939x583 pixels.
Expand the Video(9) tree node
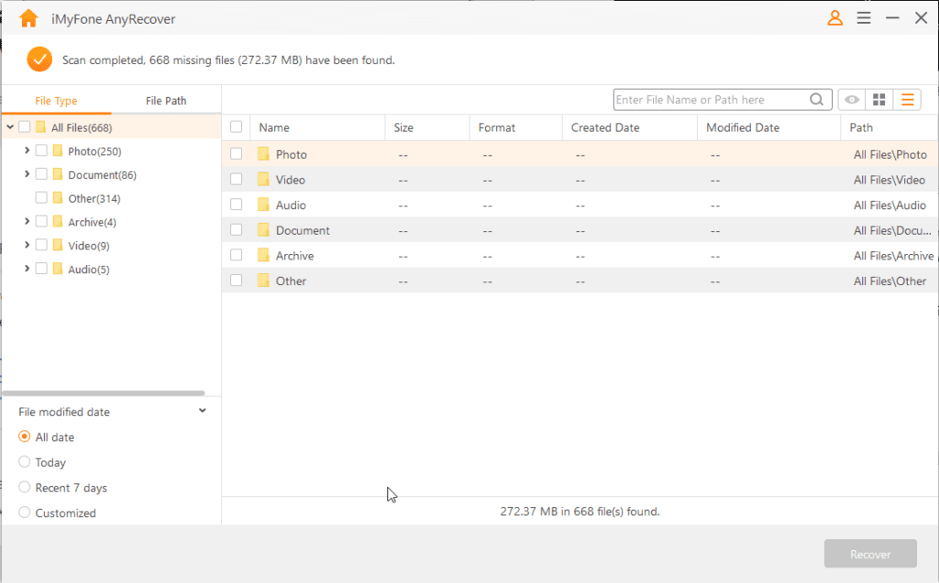tap(27, 245)
